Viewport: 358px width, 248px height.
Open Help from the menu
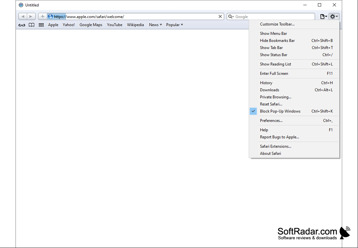[x=294, y=130]
